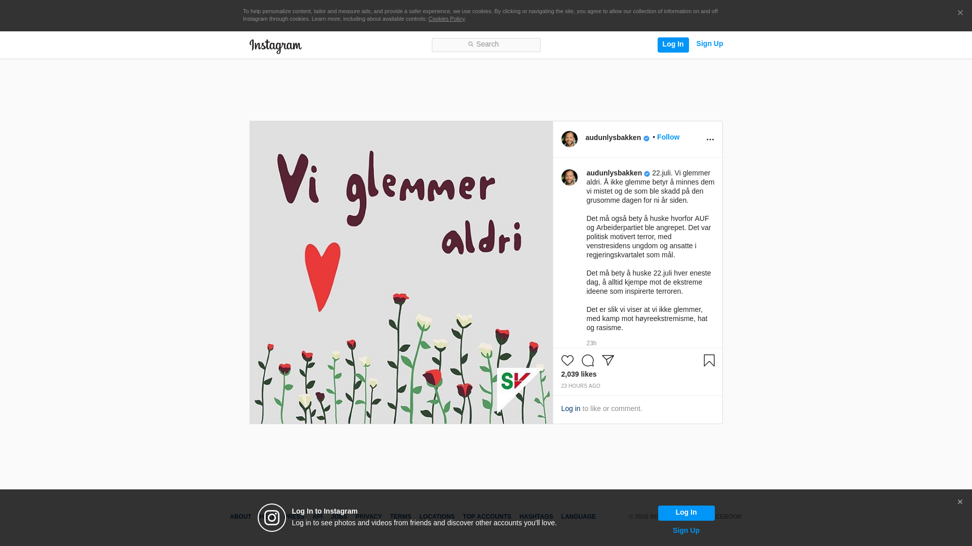Save the post using the bookmark icon
Image resolution: width=972 pixels, height=546 pixels.
pos(709,360)
